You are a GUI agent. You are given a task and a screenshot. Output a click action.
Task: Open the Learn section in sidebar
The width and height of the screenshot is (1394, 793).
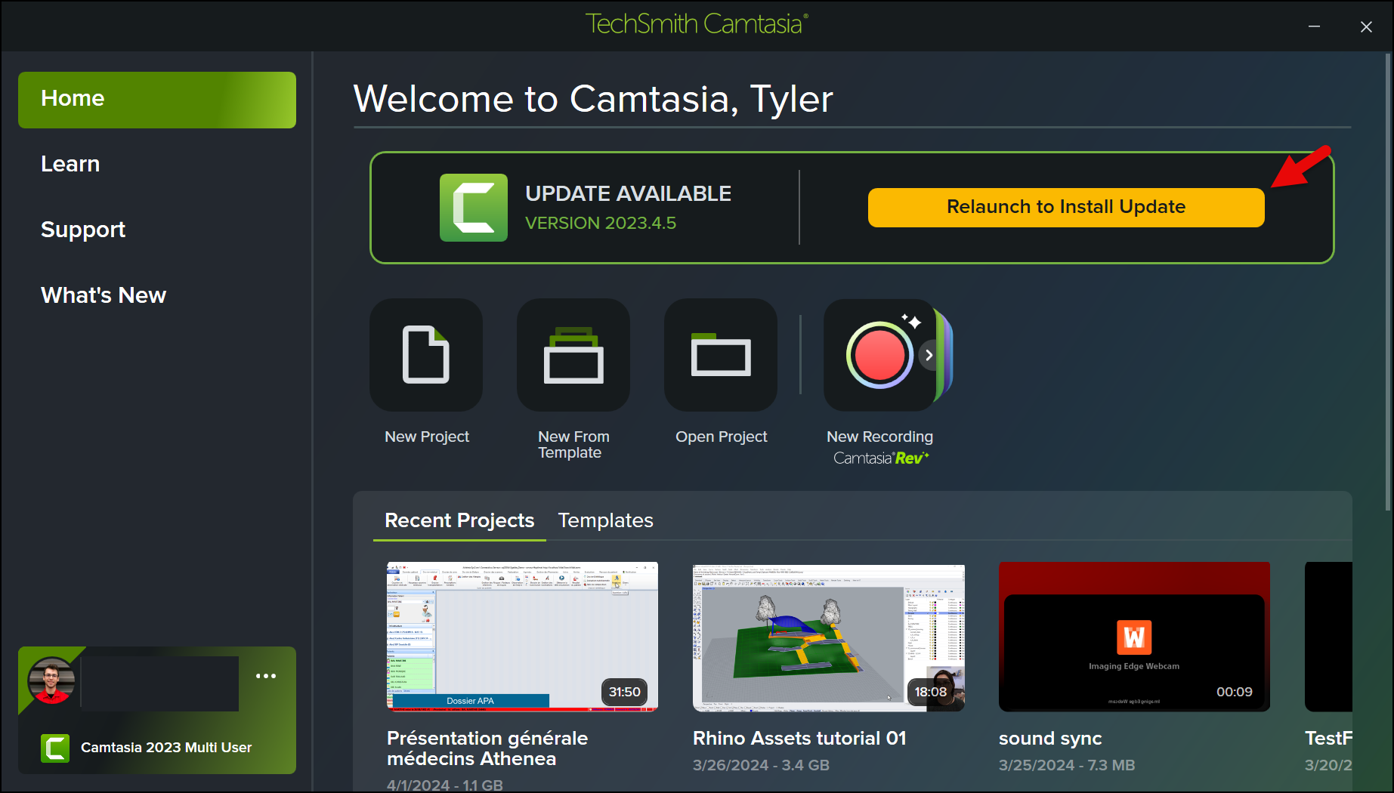click(x=70, y=164)
